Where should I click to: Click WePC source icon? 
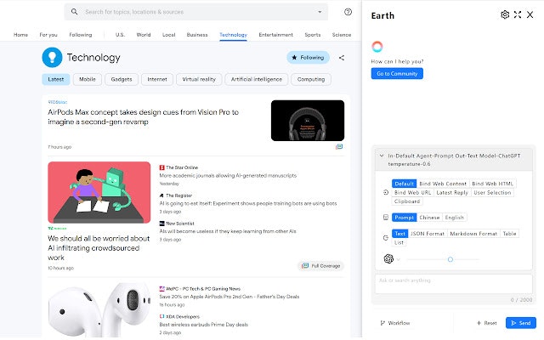[161, 289]
